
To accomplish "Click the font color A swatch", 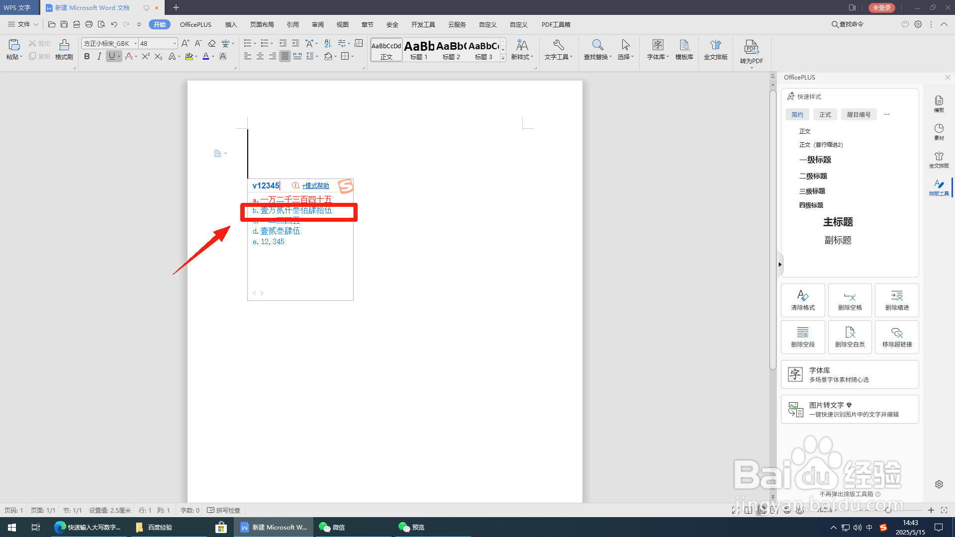I will point(206,57).
